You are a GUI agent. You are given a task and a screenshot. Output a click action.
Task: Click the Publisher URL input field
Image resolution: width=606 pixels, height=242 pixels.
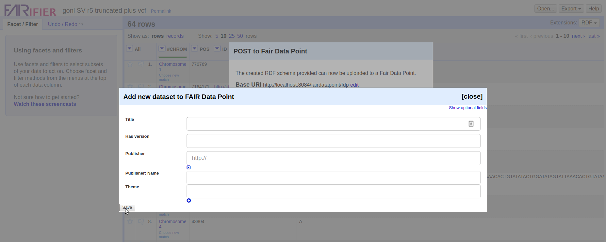(x=333, y=158)
